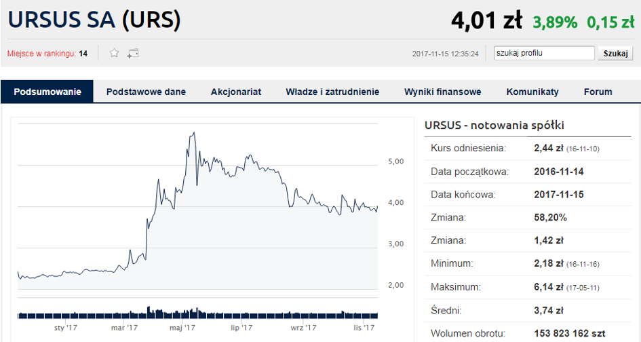Click the favorite star icon

tap(115, 53)
